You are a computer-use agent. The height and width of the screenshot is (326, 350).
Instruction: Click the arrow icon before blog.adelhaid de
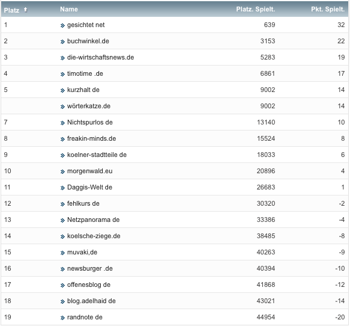click(62, 301)
